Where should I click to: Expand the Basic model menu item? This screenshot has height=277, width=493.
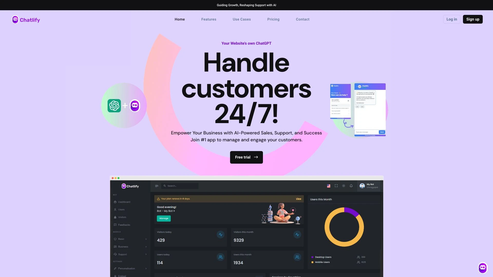[146, 239]
